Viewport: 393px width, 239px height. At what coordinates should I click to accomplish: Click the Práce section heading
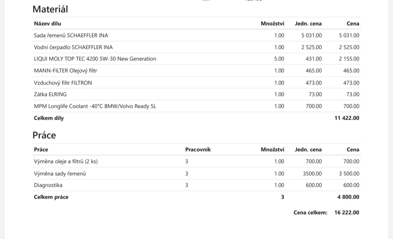point(44,135)
